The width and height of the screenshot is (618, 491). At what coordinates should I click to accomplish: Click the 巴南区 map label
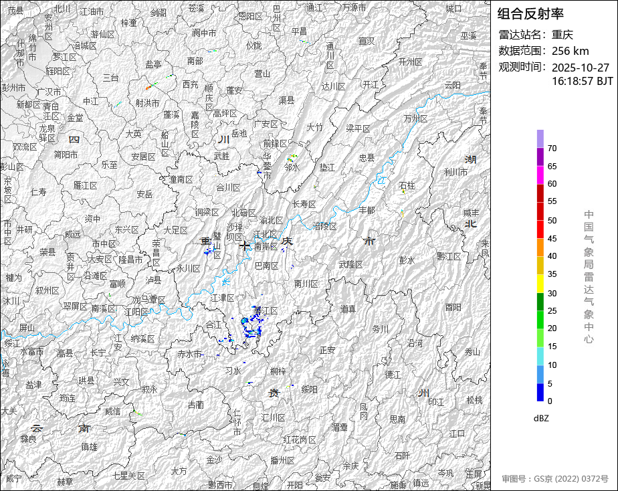click(266, 266)
